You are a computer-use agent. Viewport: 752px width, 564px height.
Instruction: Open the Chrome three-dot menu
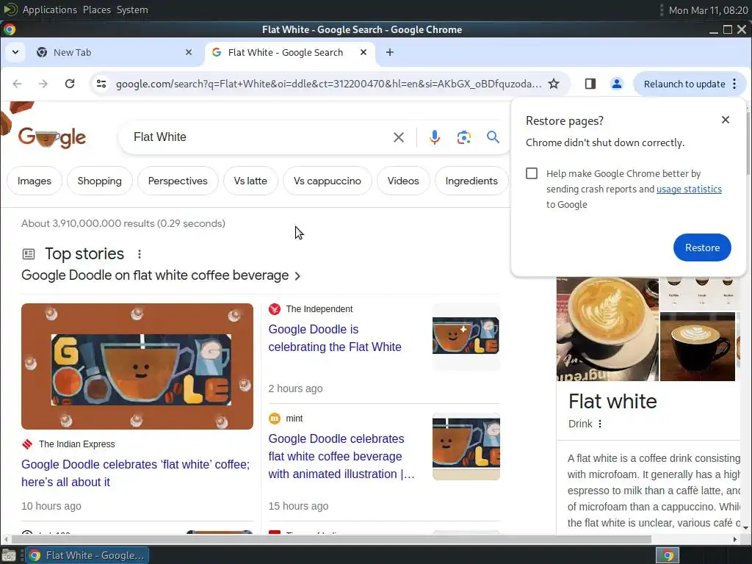(x=734, y=84)
